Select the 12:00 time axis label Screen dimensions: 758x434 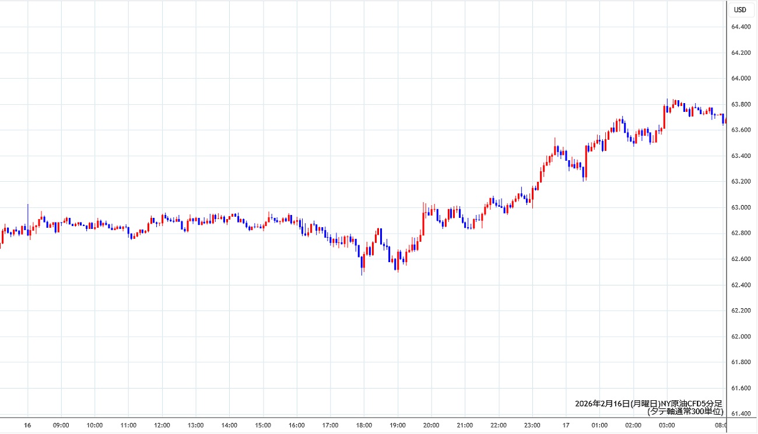coord(162,426)
